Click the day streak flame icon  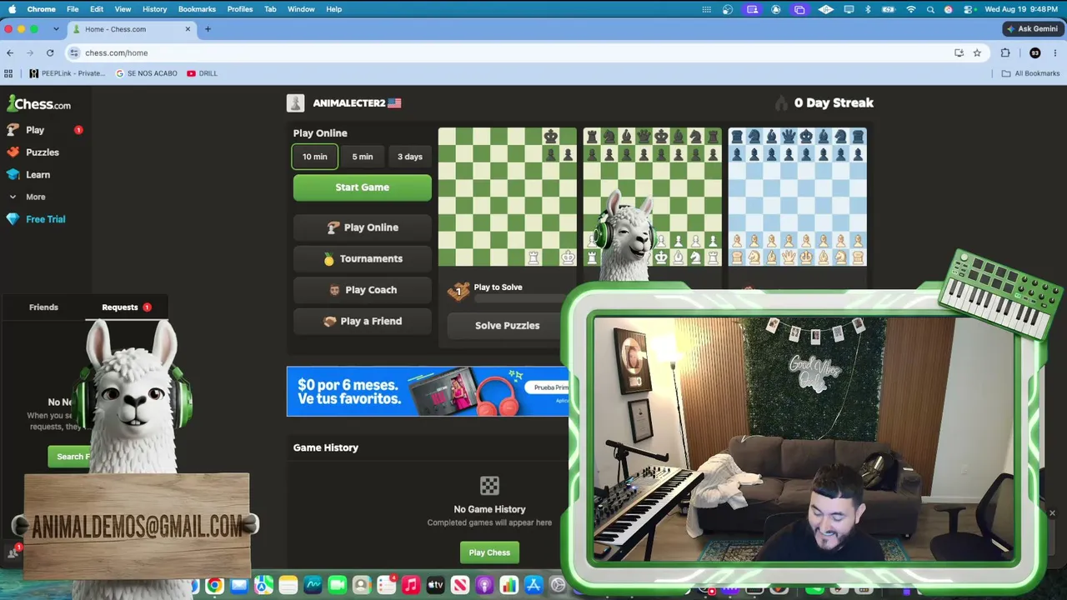[781, 103]
